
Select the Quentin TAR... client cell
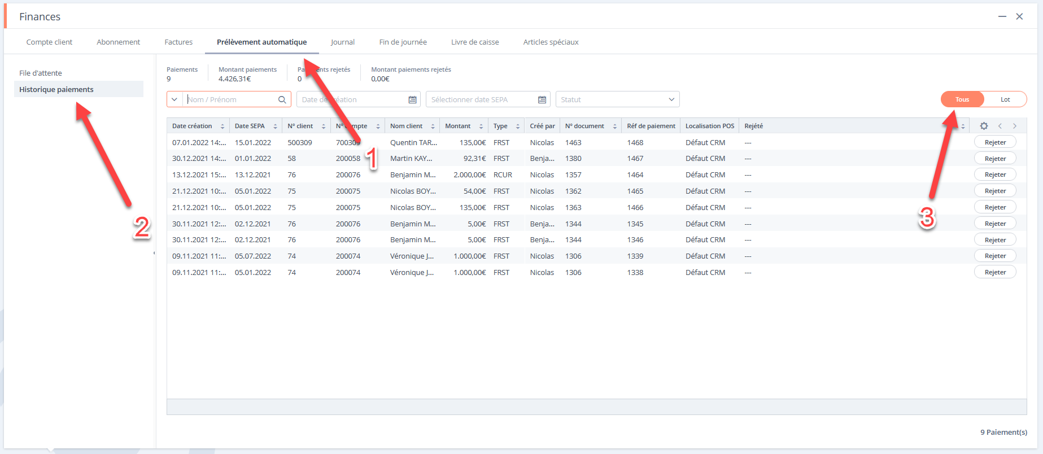click(413, 142)
